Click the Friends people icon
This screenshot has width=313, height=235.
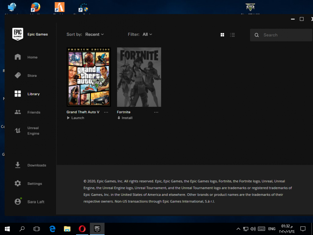click(18, 112)
